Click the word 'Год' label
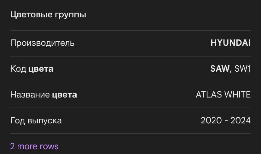 (x=18, y=121)
